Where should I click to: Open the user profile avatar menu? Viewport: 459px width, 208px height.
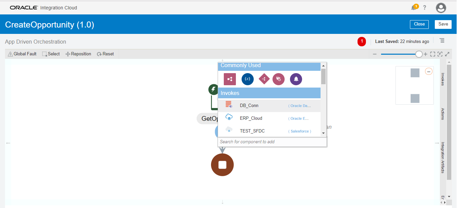[x=441, y=8]
